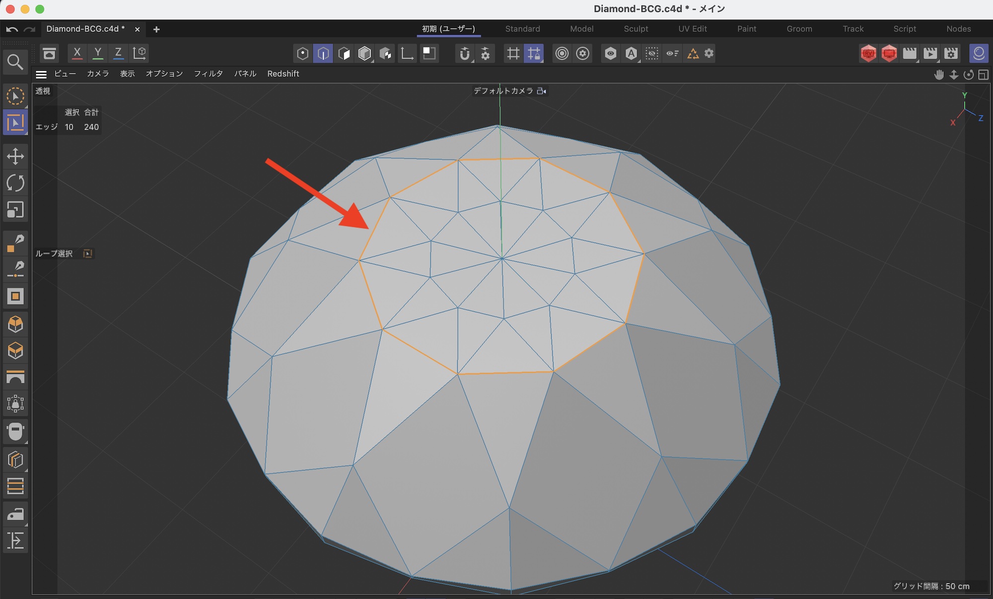Open the フィルタ menu

[x=208, y=74]
